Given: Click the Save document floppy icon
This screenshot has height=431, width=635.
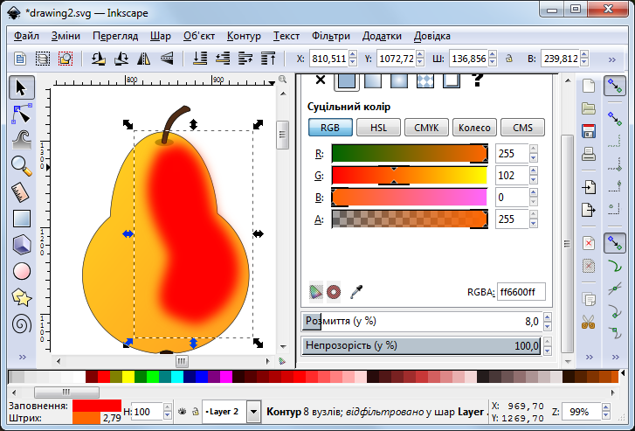Looking at the screenshot, I should pos(589,131).
